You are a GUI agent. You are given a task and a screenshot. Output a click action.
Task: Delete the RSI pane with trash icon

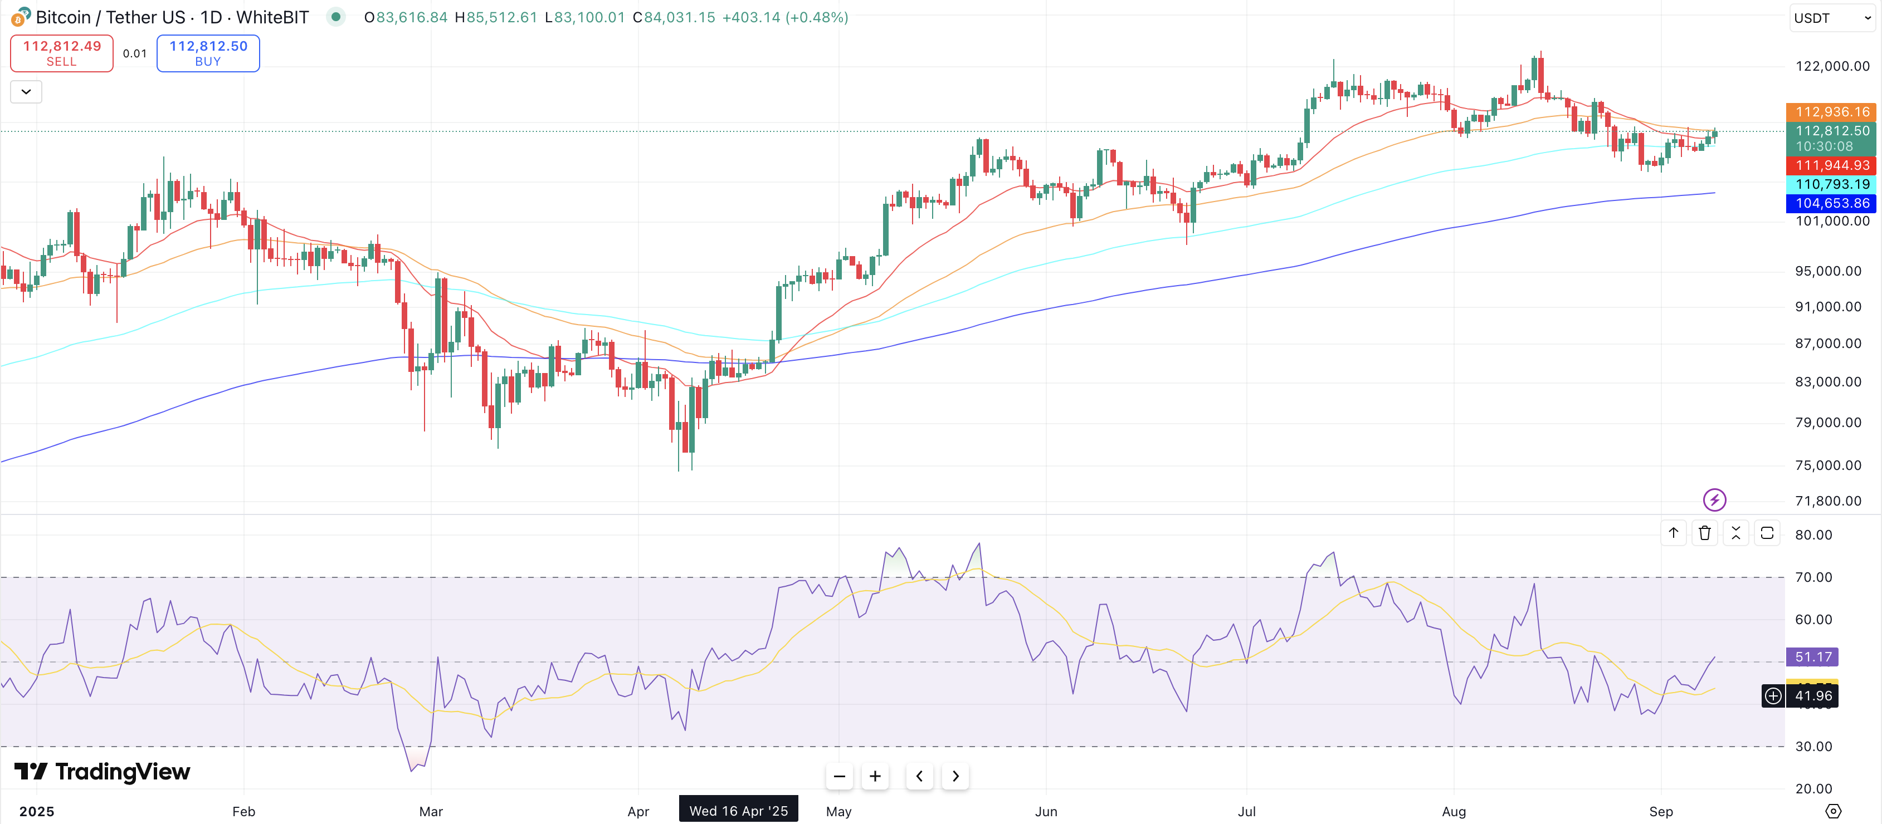1704,533
